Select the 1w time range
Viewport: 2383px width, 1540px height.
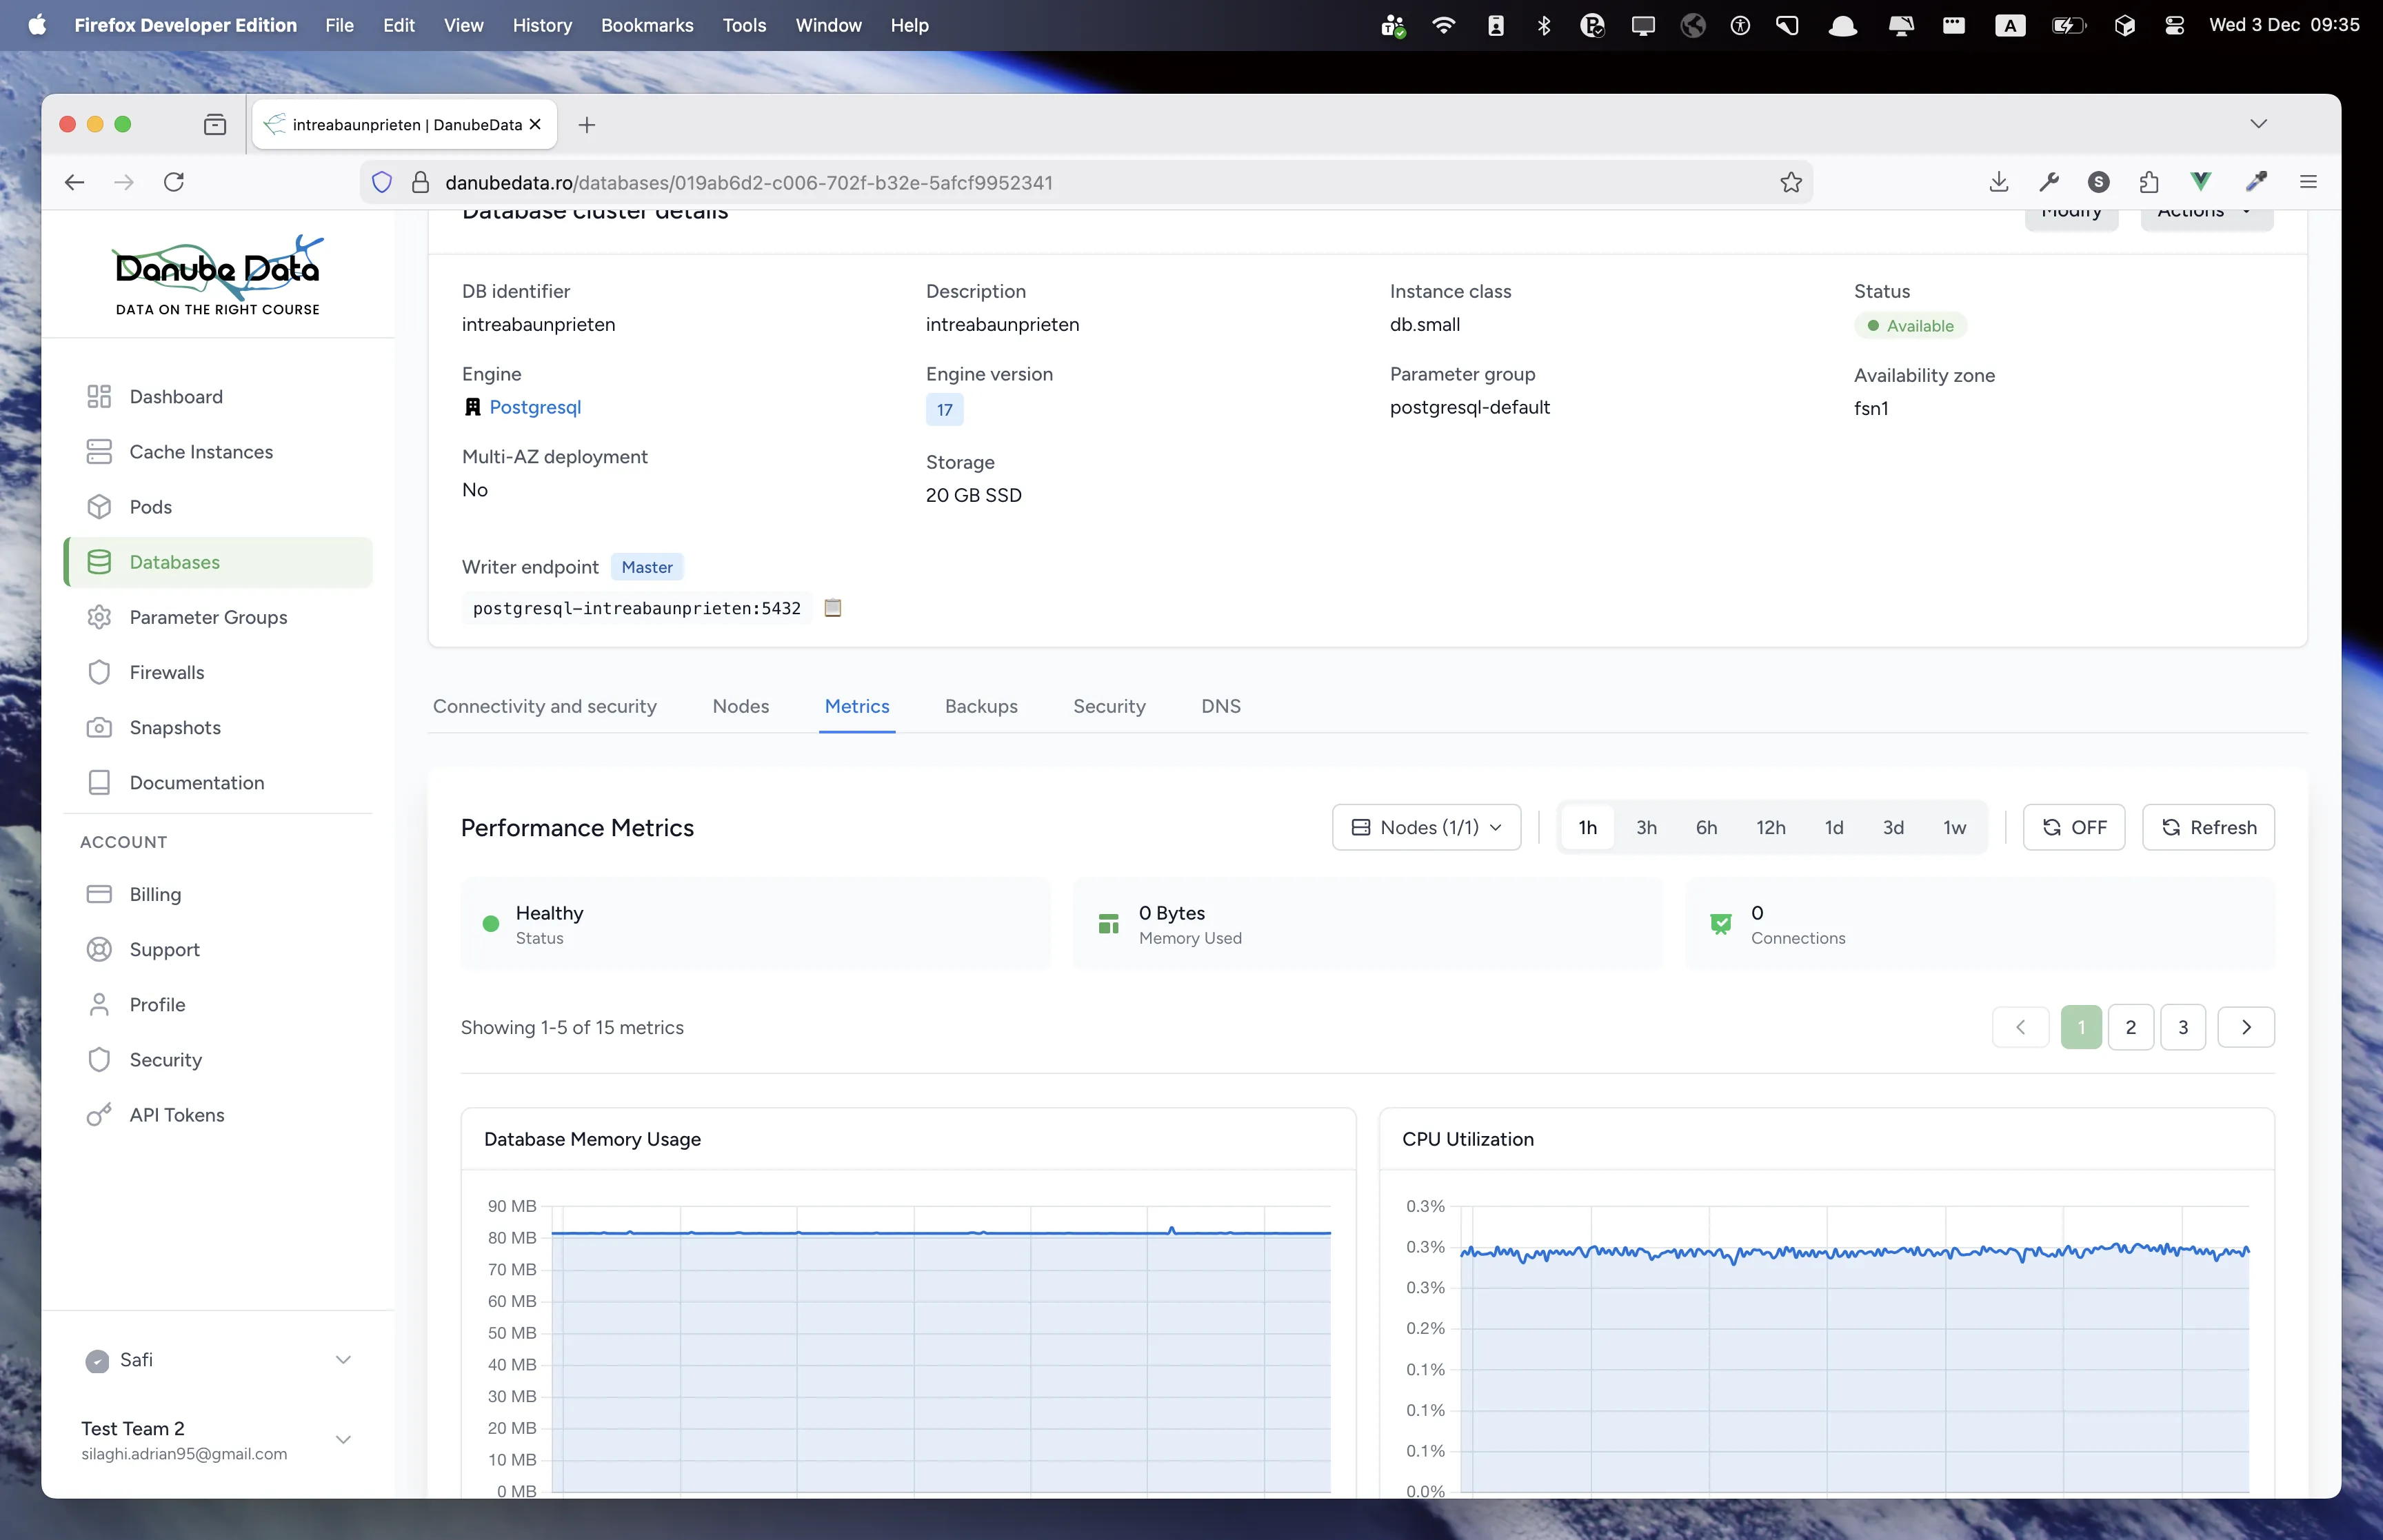pyautogui.click(x=1953, y=827)
